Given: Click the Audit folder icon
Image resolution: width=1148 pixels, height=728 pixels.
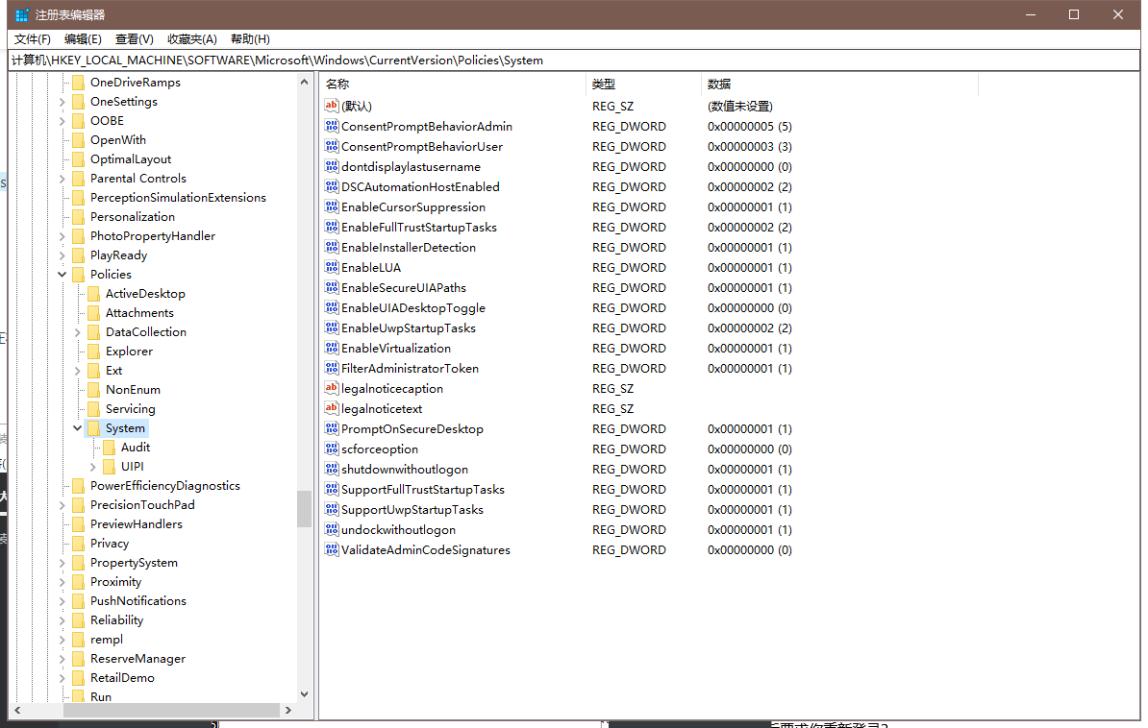Looking at the screenshot, I should (x=109, y=447).
